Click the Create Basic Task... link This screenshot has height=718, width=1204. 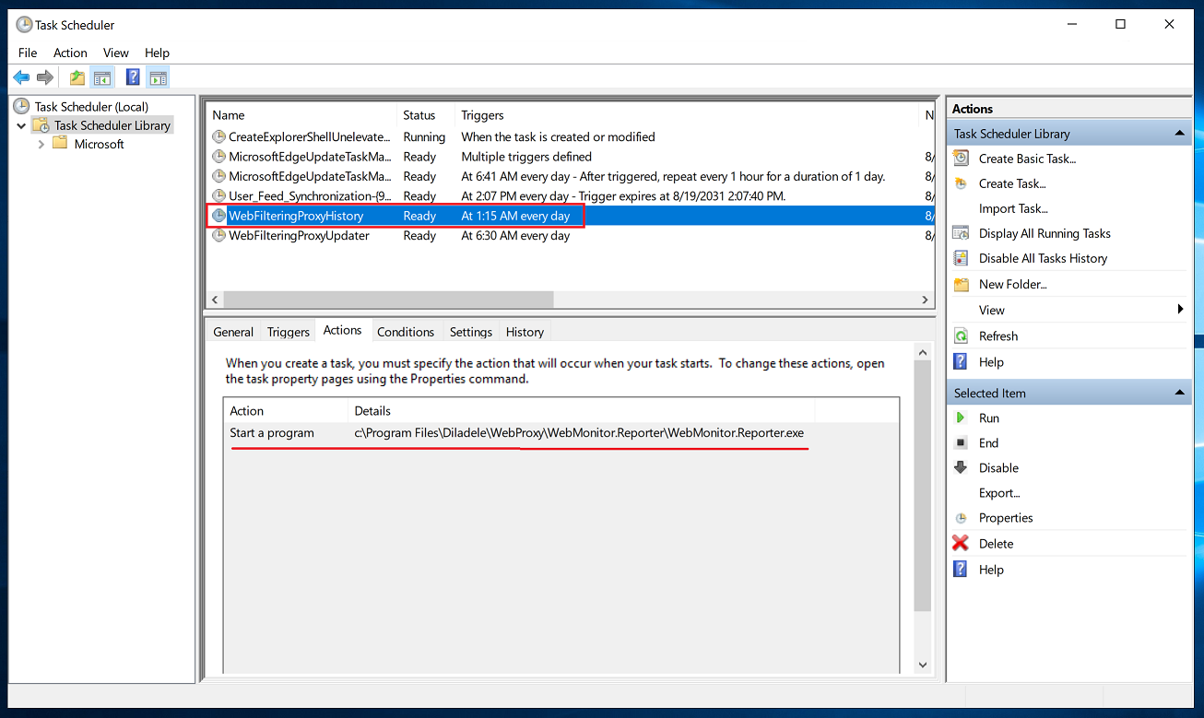click(1027, 159)
